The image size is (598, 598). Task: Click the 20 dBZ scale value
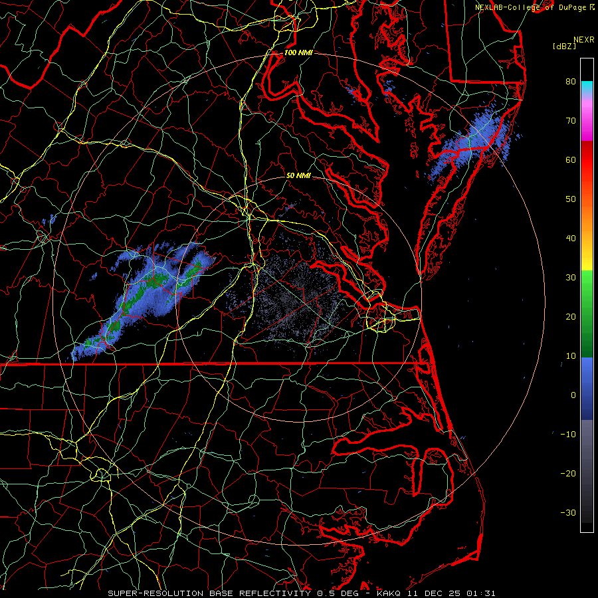[571, 316]
